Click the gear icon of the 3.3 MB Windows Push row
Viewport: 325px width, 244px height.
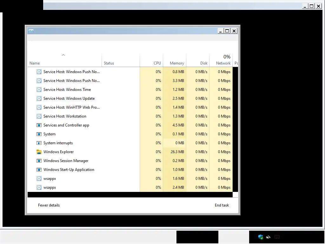click(39, 81)
